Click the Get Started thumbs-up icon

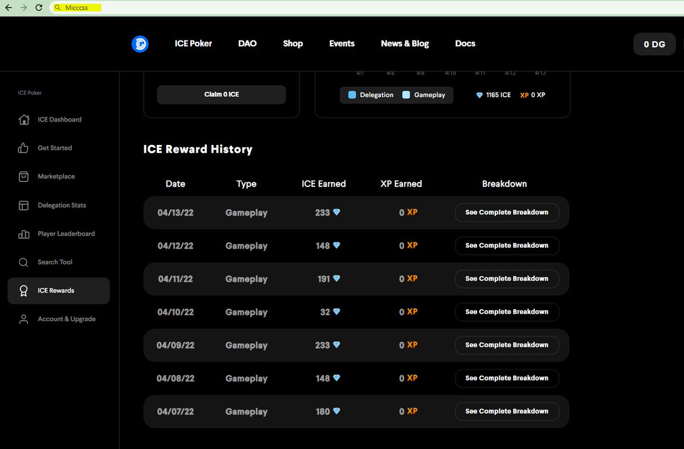click(23, 148)
